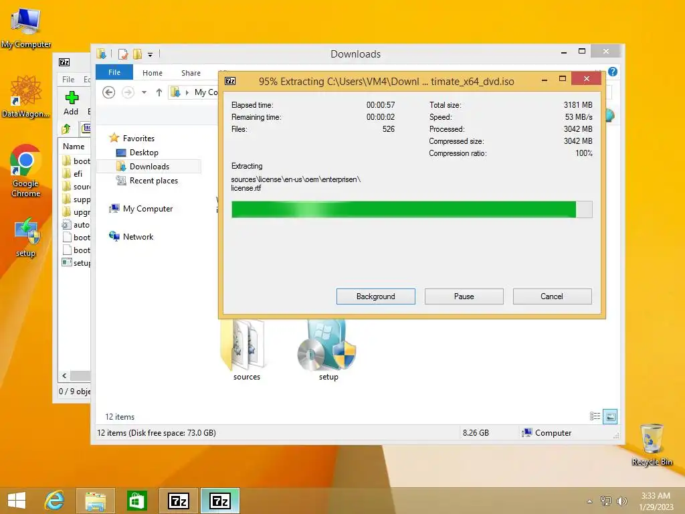Viewport: 685px width, 514px height.
Task: Show hidden tray icons arrow
Action: (x=589, y=501)
